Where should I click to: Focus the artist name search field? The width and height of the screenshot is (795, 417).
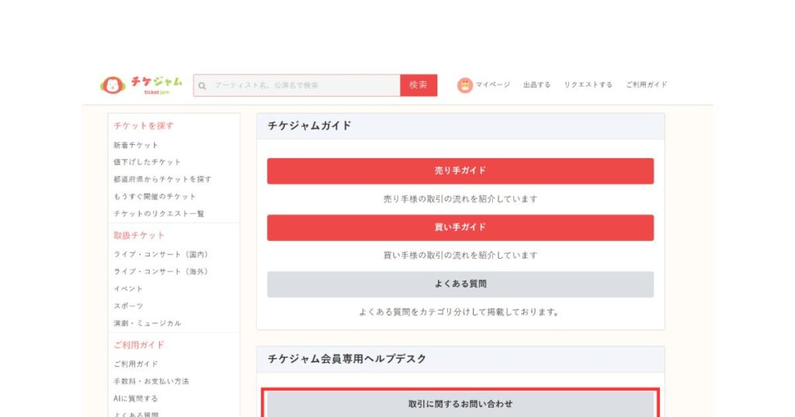[297, 85]
